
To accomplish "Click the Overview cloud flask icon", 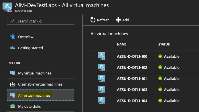I will tap(12, 37).
